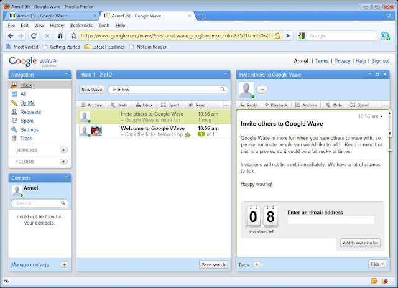Maximize the Invite others wave panel
Viewport: 398px width, 288px height.
point(377,74)
